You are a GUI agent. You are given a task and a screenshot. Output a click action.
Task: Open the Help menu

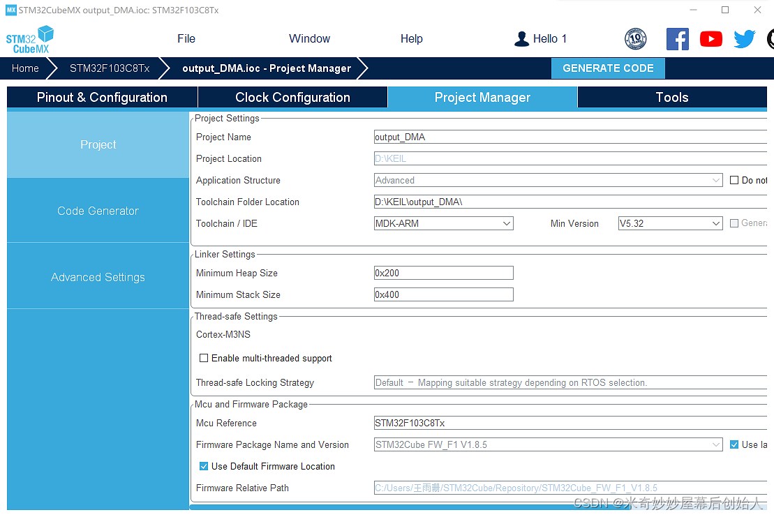tap(411, 39)
